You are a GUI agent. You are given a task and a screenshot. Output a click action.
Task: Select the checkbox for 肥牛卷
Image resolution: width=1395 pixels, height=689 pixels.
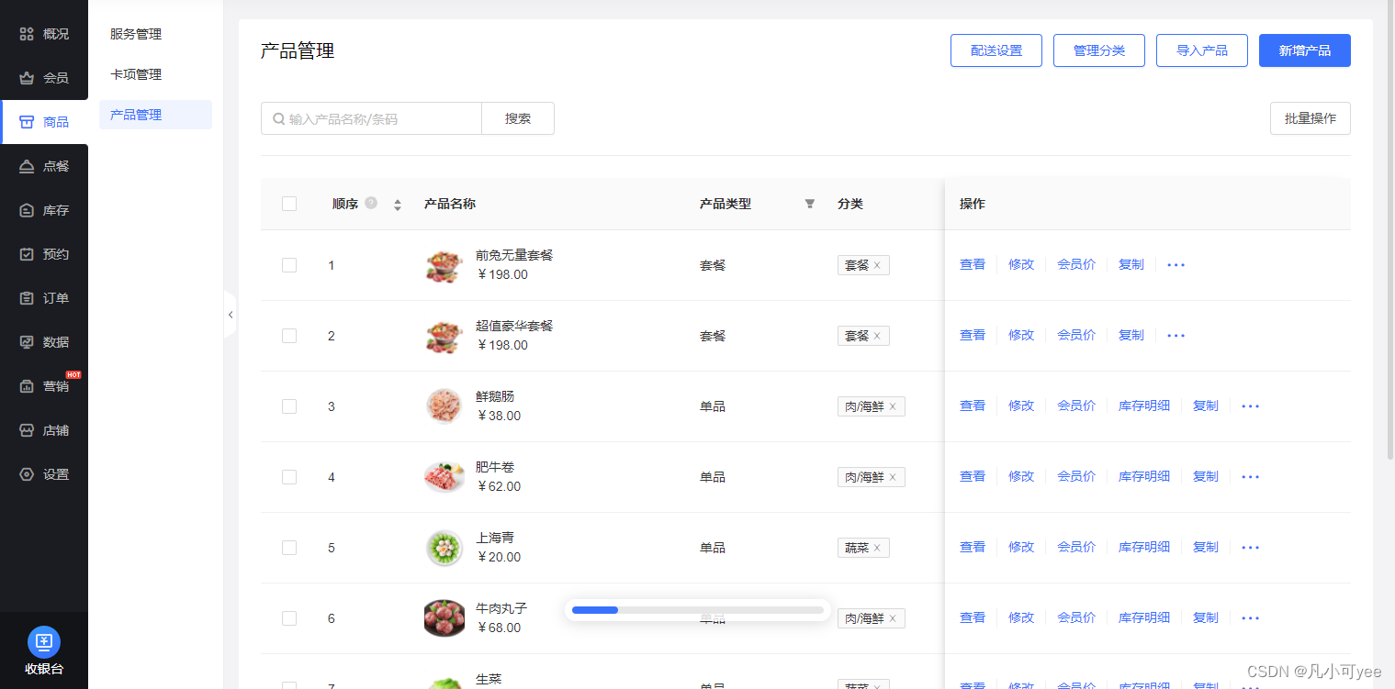pyautogui.click(x=289, y=477)
